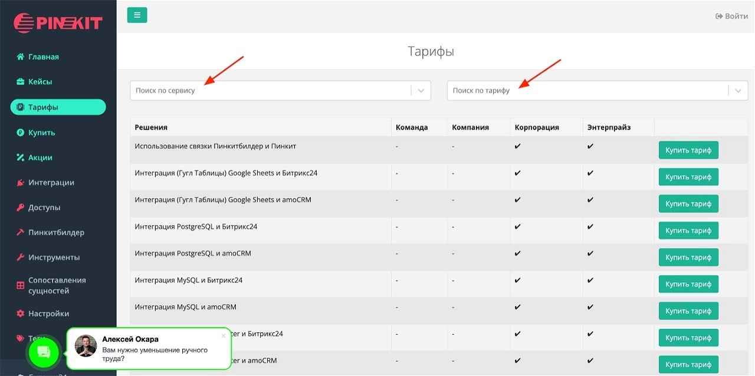Click the wrench icon beside Инструменты
This screenshot has height=376, width=755.
point(21,258)
